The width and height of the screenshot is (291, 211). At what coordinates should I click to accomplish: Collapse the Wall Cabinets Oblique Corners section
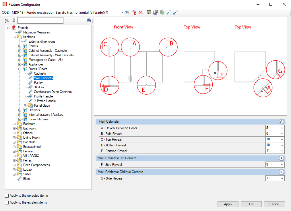pyautogui.click(x=281, y=172)
